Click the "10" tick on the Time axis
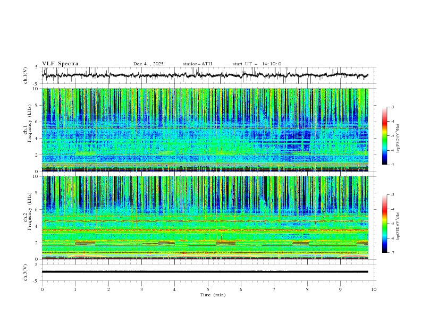Image resolution: width=421 pixels, height=325 pixels. click(374, 289)
